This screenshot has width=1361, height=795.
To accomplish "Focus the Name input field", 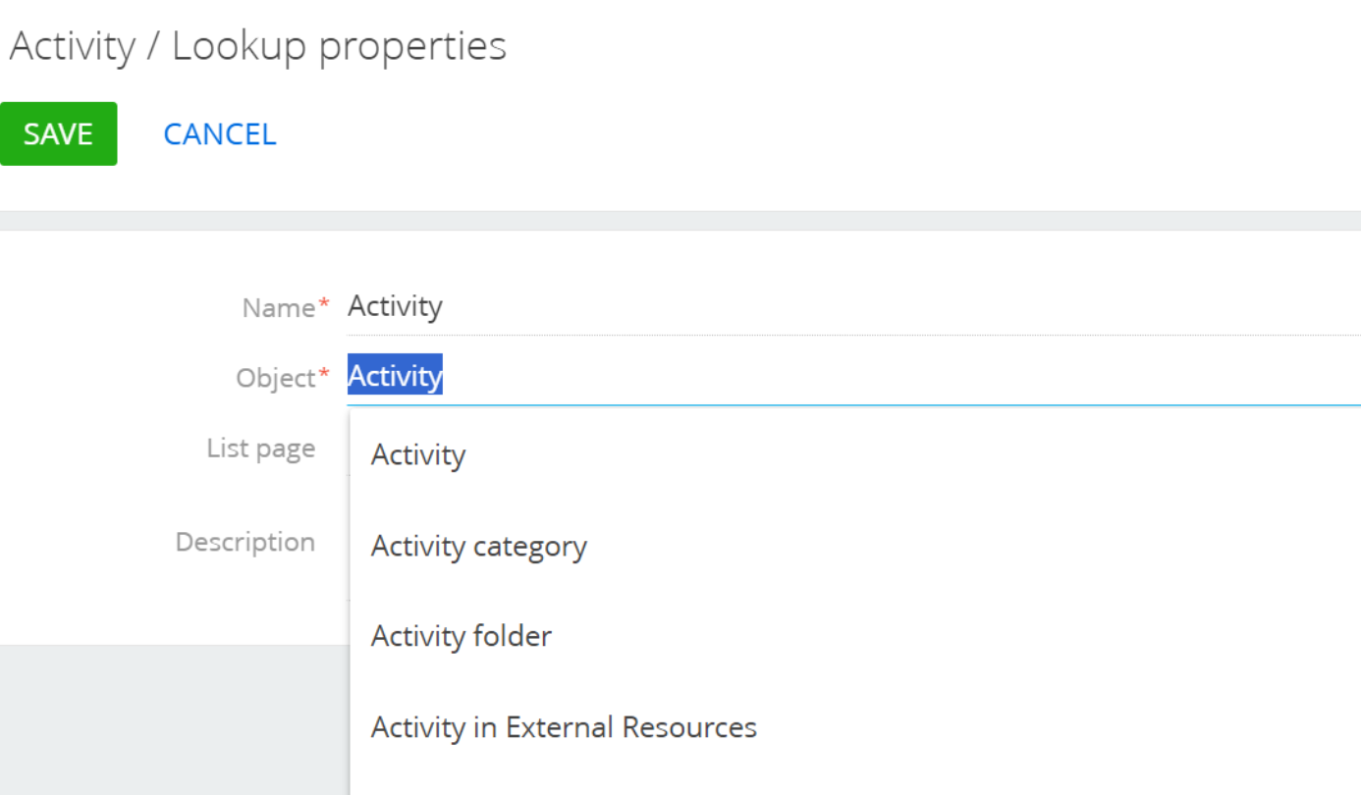I will (853, 307).
